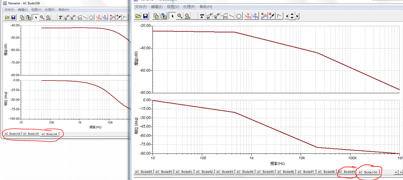Open 处理(P) menu in Bode106 window
This screenshot has width=403, height=180.
[50, 9]
